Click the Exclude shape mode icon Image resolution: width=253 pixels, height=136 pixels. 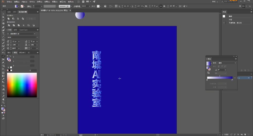pyautogui.click(x=23, y=19)
